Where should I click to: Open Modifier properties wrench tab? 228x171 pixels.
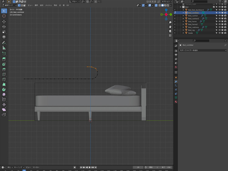coord(176,82)
